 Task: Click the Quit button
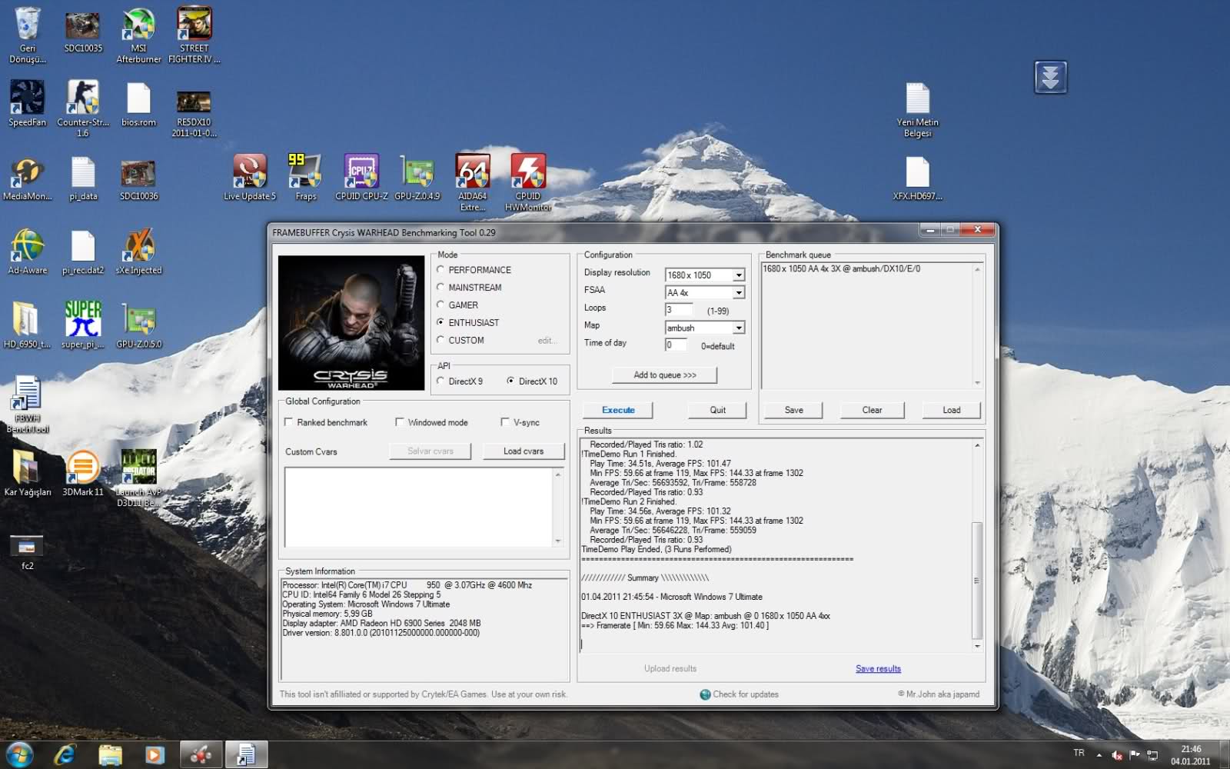tap(717, 410)
